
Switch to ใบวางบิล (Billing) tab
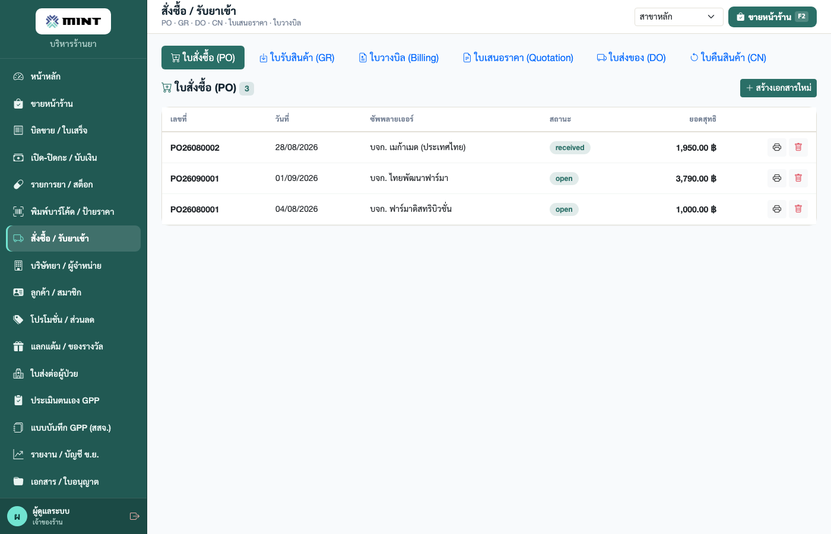[399, 58]
